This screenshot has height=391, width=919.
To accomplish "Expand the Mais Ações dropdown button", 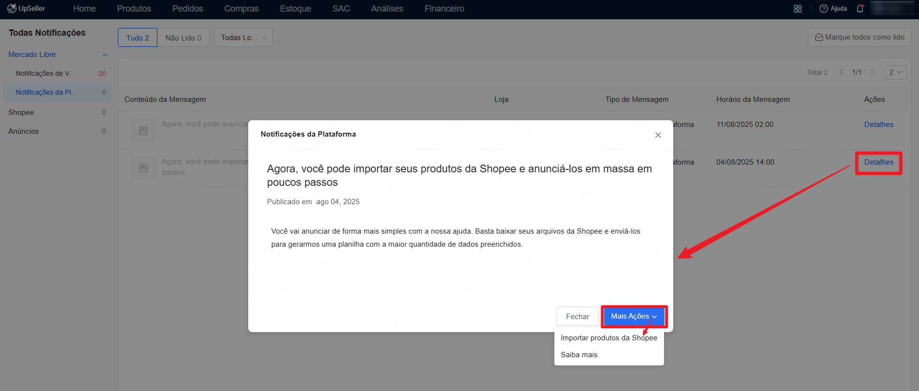I will click(x=634, y=316).
